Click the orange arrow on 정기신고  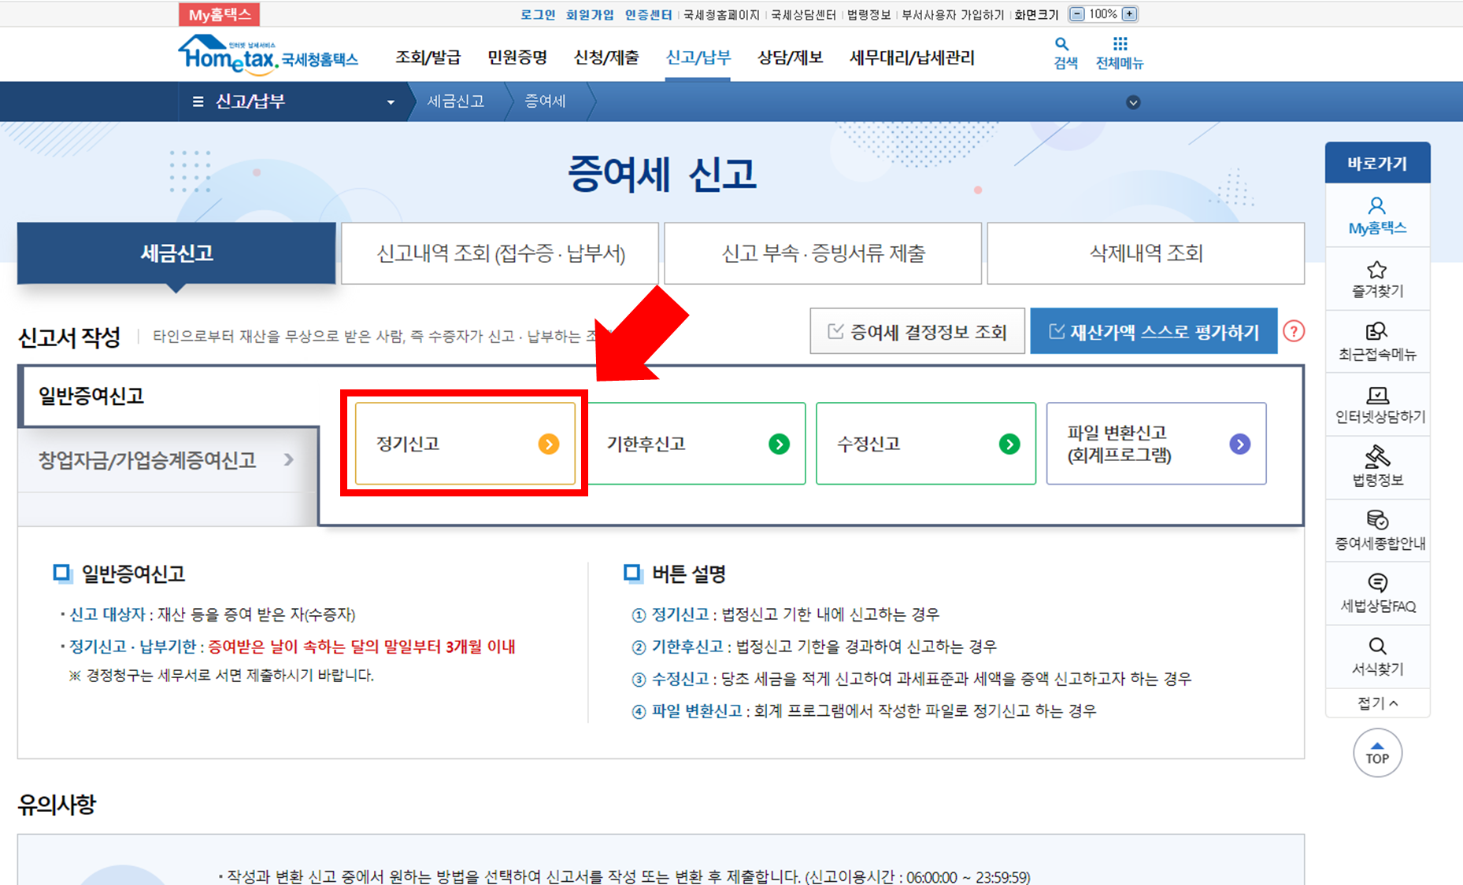click(x=549, y=444)
